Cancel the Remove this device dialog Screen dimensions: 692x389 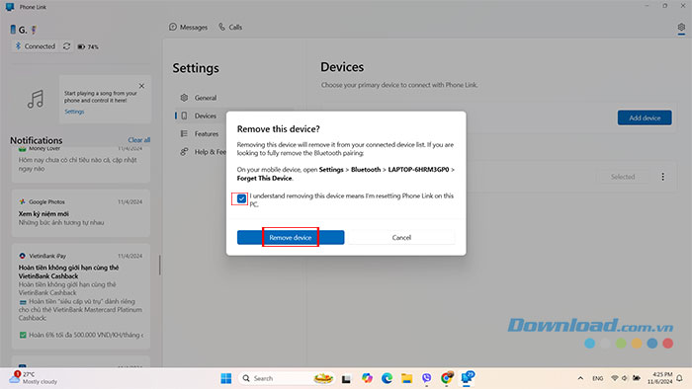tap(401, 237)
